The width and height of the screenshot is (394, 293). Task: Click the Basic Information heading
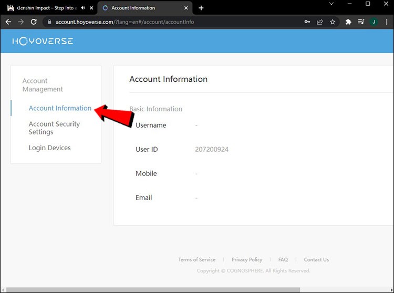click(156, 109)
